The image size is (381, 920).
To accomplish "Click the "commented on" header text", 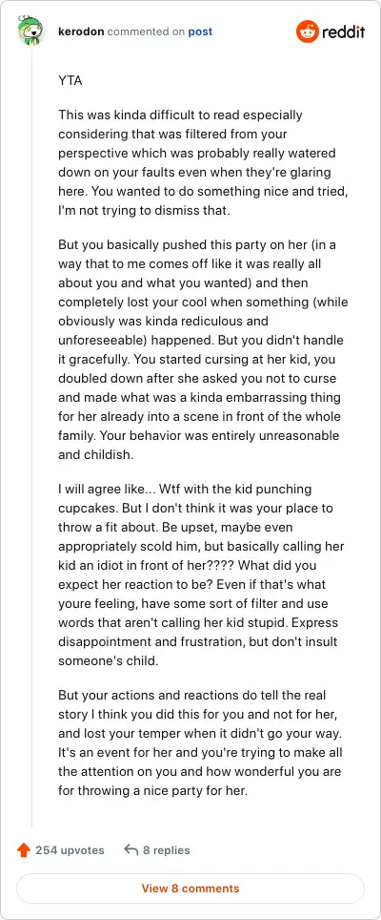I will tap(147, 31).
